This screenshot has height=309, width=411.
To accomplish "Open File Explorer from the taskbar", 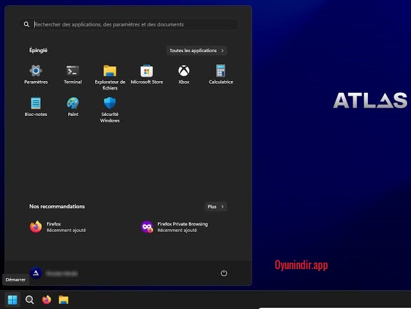I will tap(64, 299).
